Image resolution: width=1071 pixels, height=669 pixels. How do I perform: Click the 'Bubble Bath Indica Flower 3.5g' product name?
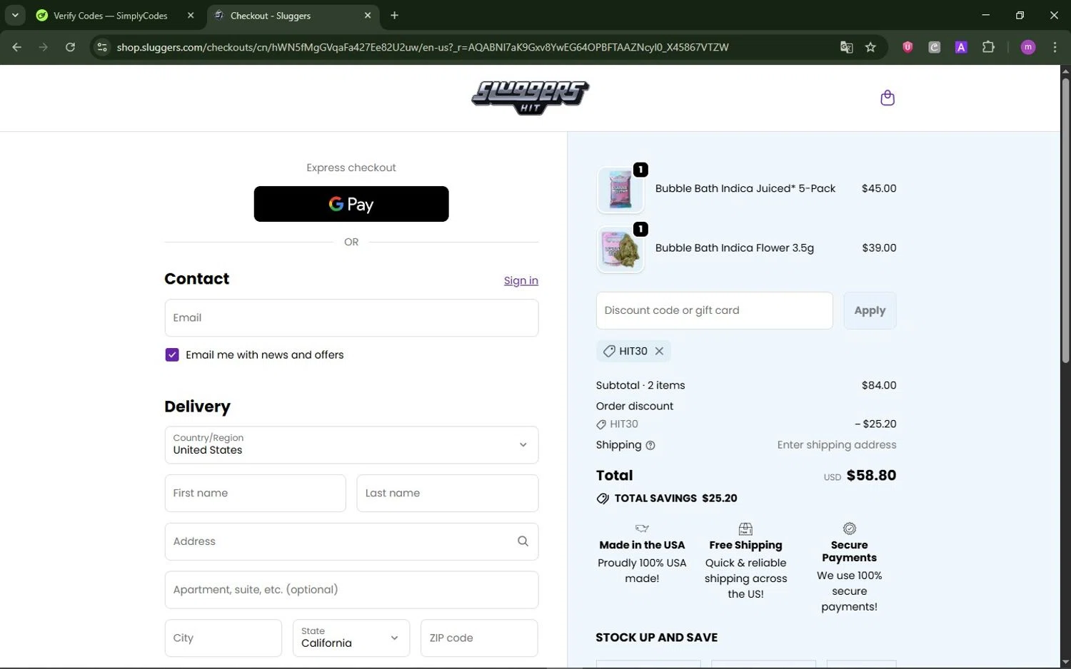coord(735,247)
